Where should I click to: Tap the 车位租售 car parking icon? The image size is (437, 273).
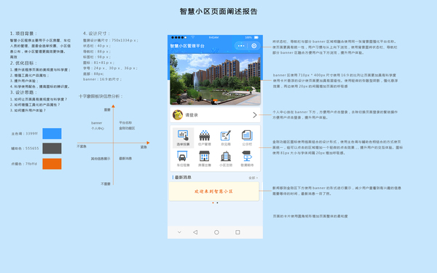pyautogui.click(x=182, y=157)
